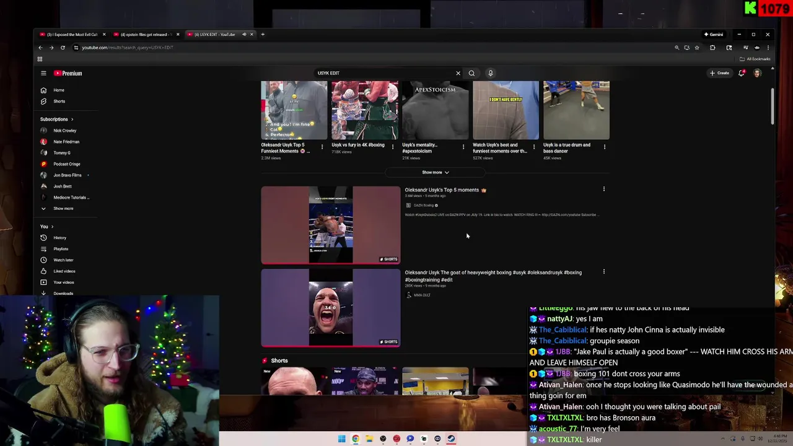Open Watch later in the sidebar
Image resolution: width=793 pixels, height=446 pixels.
(x=63, y=260)
